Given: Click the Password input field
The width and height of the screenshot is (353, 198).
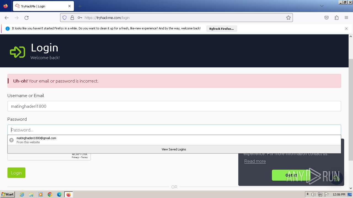Looking at the screenshot, I should tap(174, 130).
